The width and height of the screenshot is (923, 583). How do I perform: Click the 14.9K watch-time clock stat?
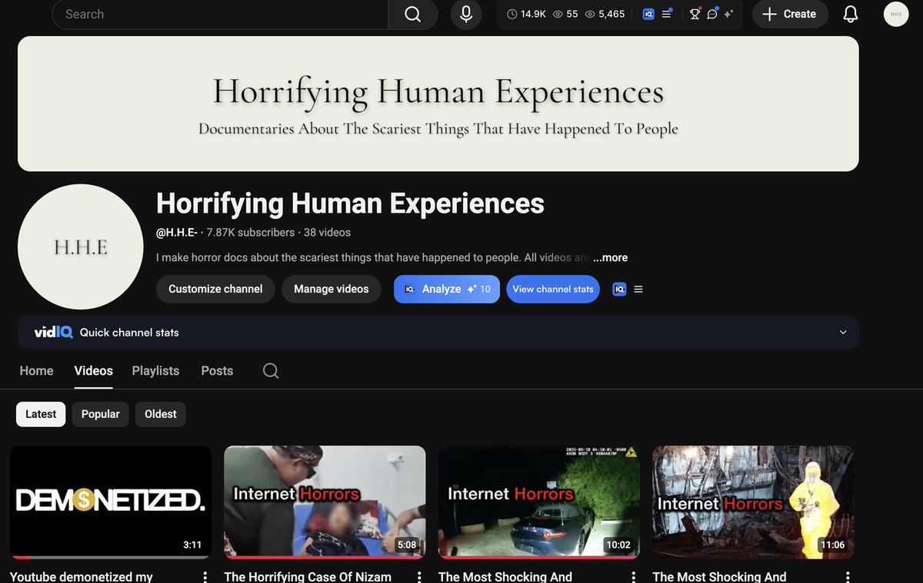point(525,14)
